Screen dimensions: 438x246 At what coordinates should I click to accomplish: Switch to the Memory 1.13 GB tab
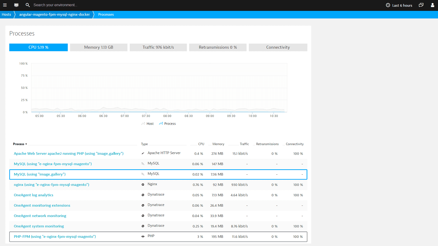[99, 47]
